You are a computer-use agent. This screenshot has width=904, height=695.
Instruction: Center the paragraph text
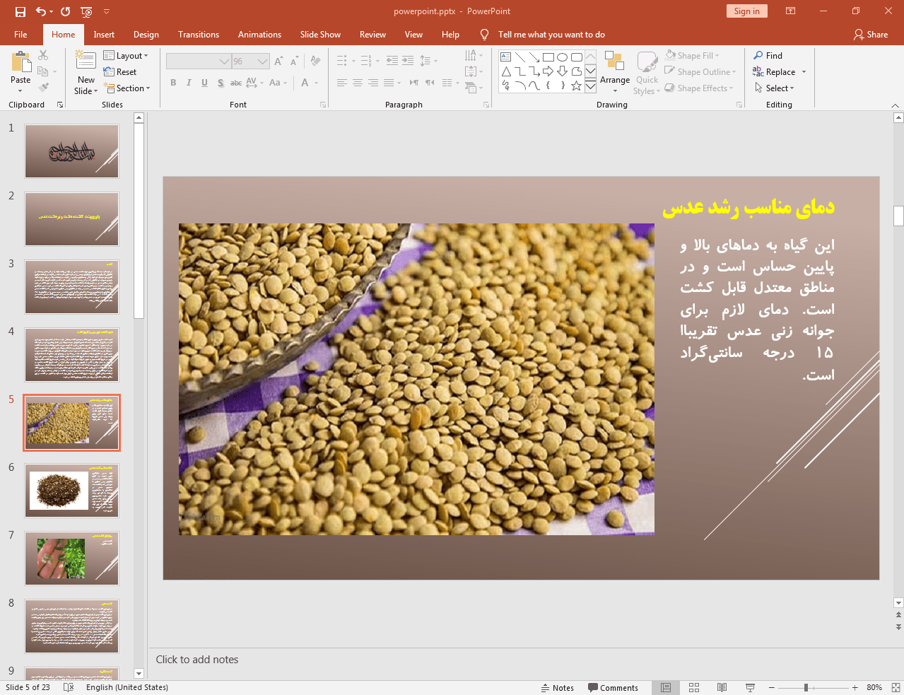[358, 83]
